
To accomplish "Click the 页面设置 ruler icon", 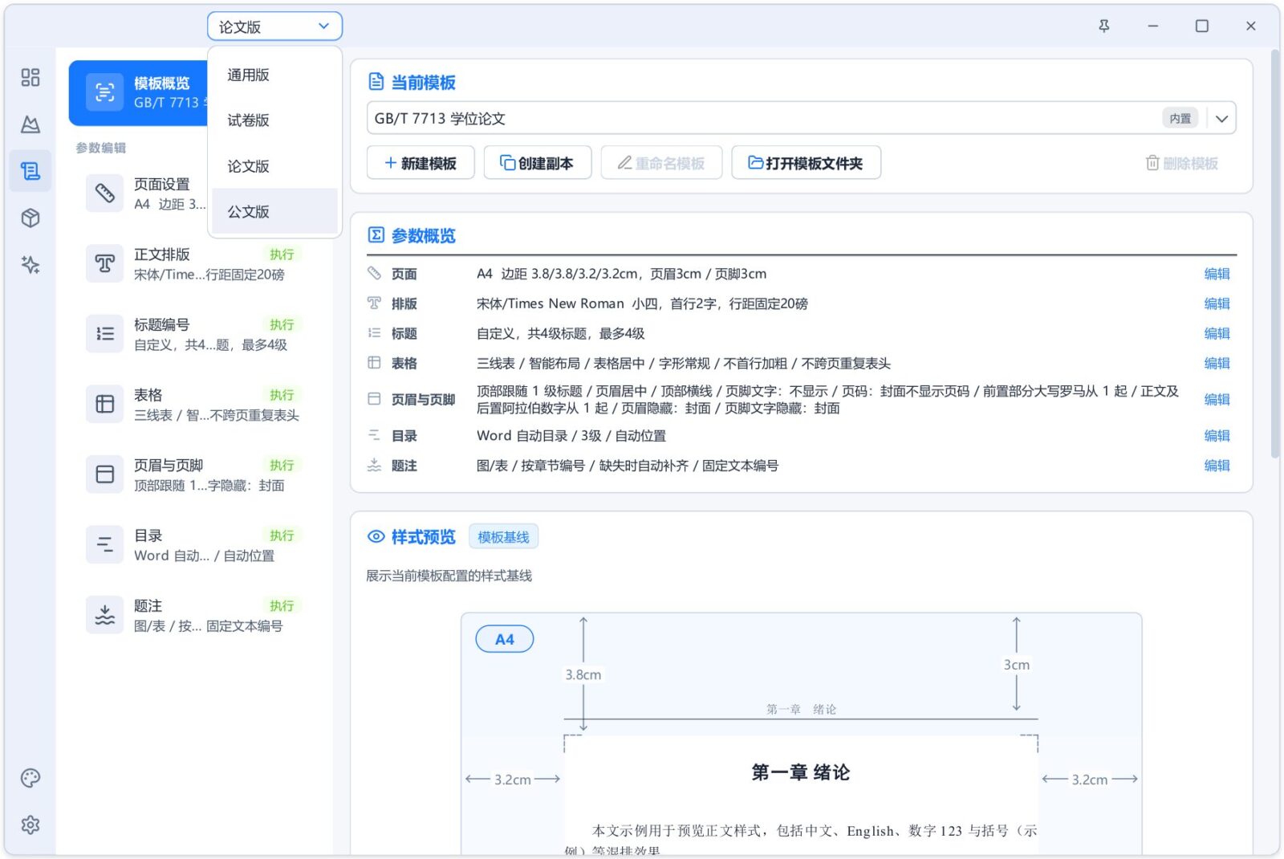I will (x=104, y=193).
